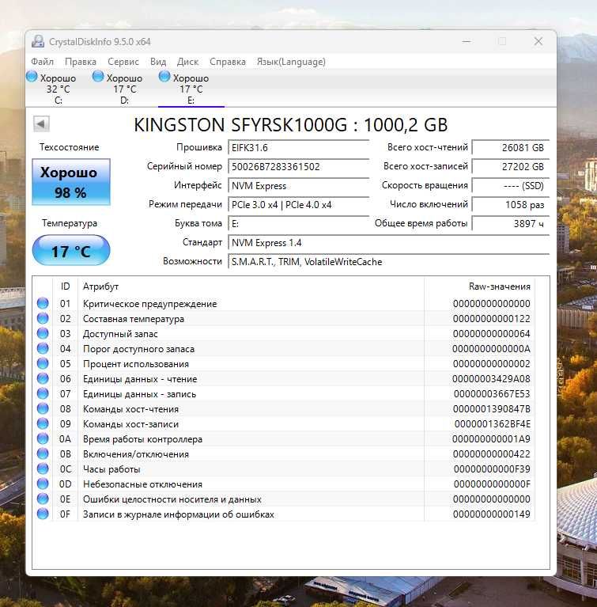This screenshot has height=607, width=597.
Task: Click status orb for Команды хост-чтения row
Action: pos(43,409)
